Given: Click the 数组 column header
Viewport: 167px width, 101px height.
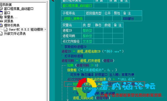Looking at the screenshot, I should pyautogui.click(x=108, y=25).
